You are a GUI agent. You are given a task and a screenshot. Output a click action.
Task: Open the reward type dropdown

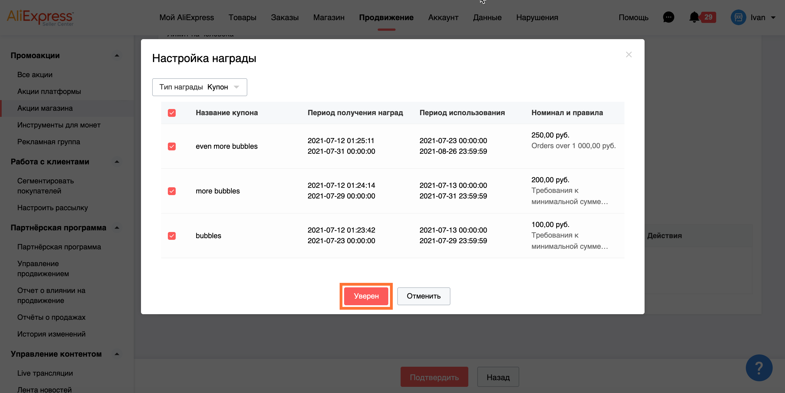199,87
